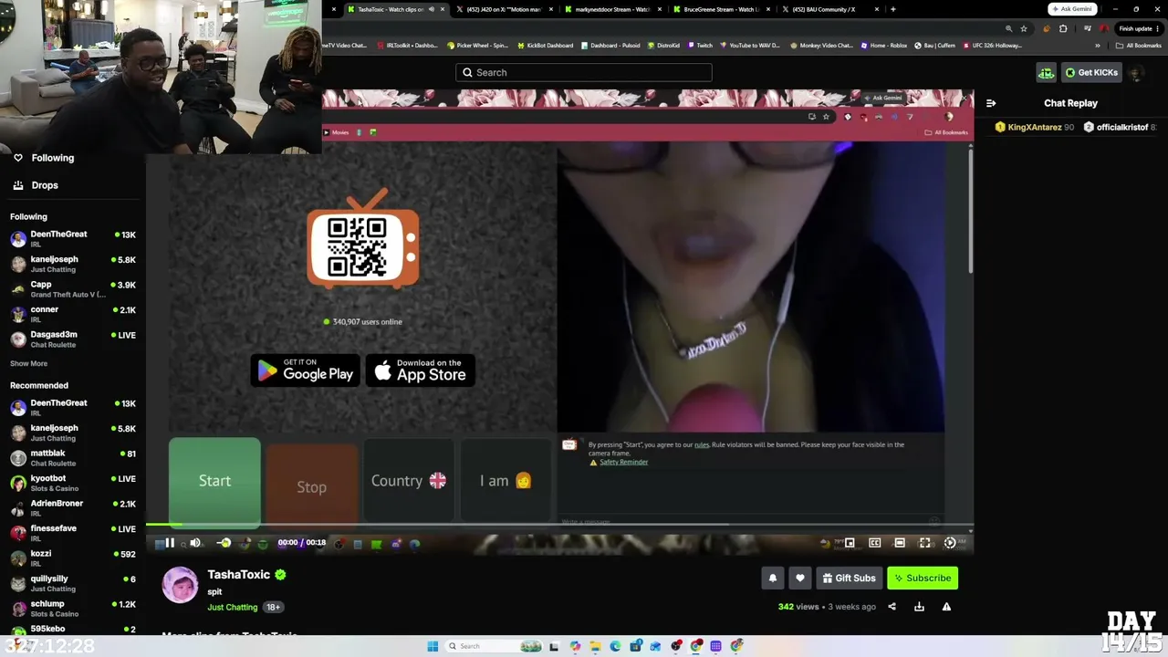The width and height of the screenshot is (1168, 657).
Task: Toggle closed captions (CC) on the player
Action: pos(874,543)
